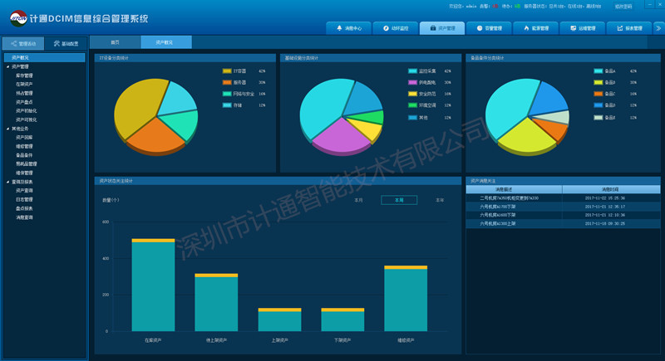The image size is (665, 361).
Task: Collapse the 查询及报表 tree node
Action: 7,181
